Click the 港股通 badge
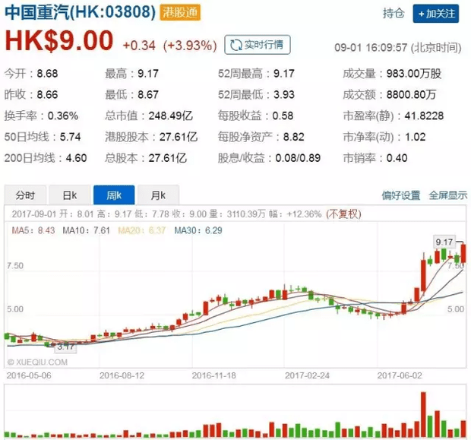 (x=180, y=13)
